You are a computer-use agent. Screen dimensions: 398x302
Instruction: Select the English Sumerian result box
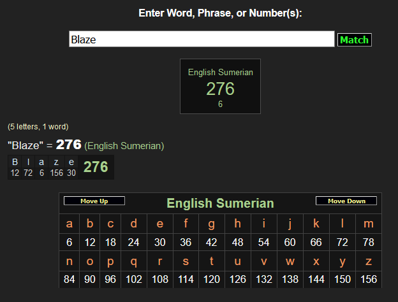tap(220, 87)
